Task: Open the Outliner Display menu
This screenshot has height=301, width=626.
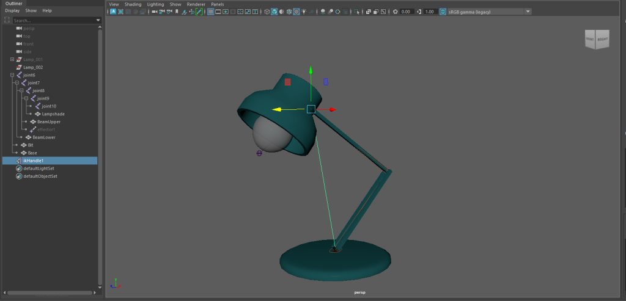Action: pyautogui.click(x=12, y=10)
